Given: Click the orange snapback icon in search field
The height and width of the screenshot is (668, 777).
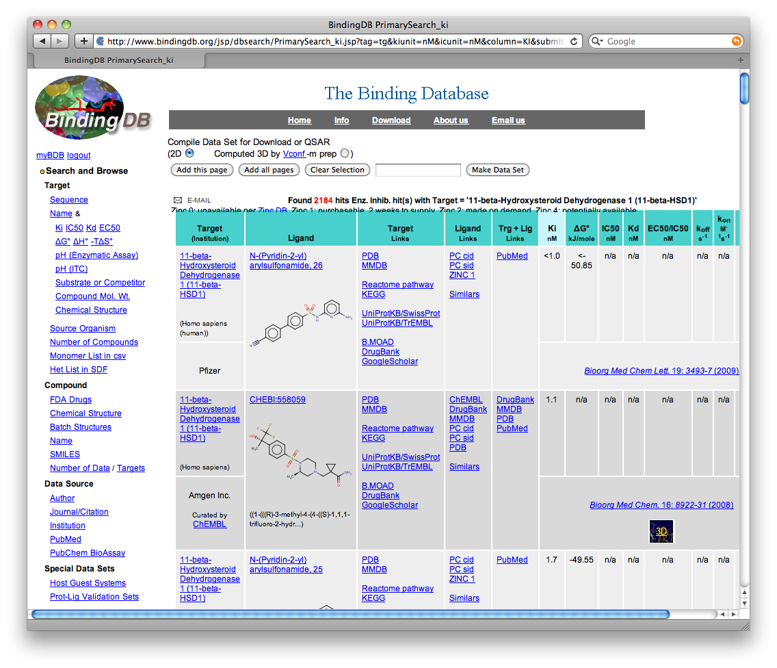Looking at the screenshot, I should (x=737, y=41).
